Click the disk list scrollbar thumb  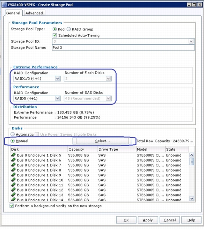(192, 161)
